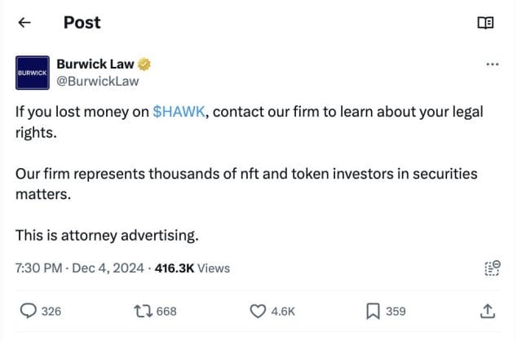Click the Burwick profile avatar
Screen dimensions: 522x341
pyautogui.click(x=33, y=73)
